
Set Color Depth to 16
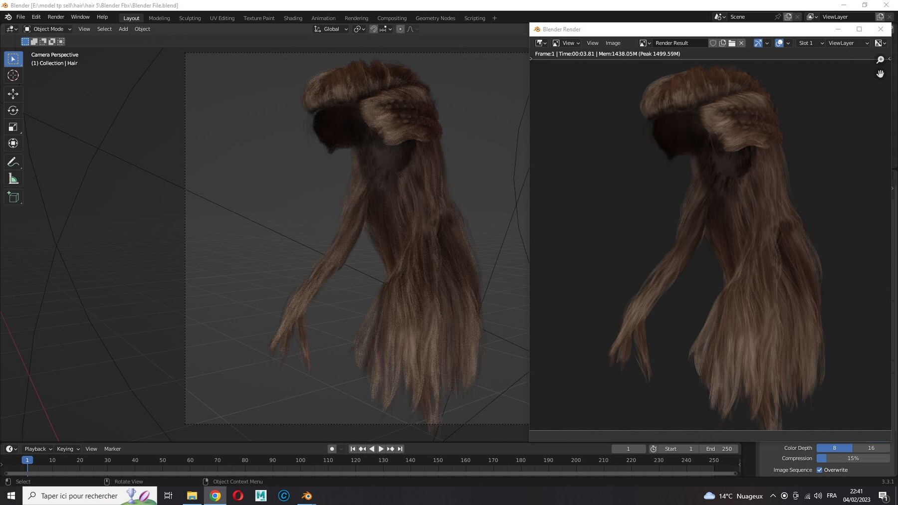[871, 448]
